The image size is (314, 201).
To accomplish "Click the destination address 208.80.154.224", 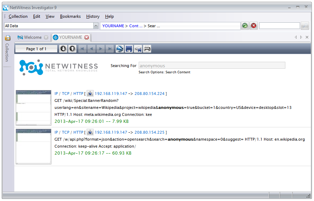I will tap(149, 94).
